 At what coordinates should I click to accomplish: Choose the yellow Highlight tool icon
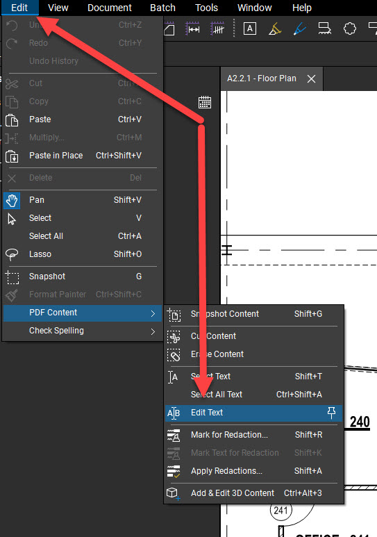pos(275,29)
